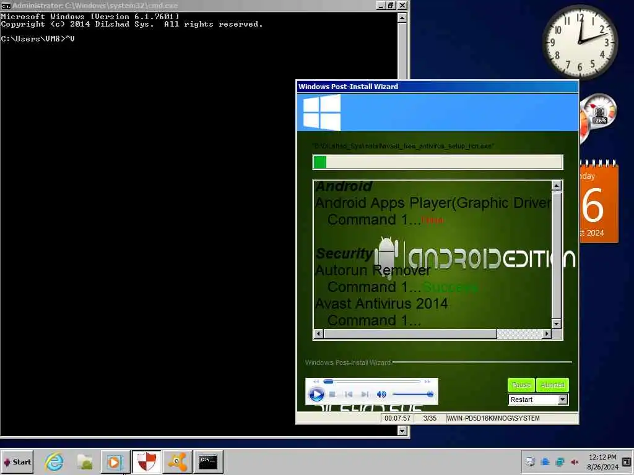Click the analog clock desktop gadget
The height and width of the screenshot is (475, 634).
click(580, 42)
